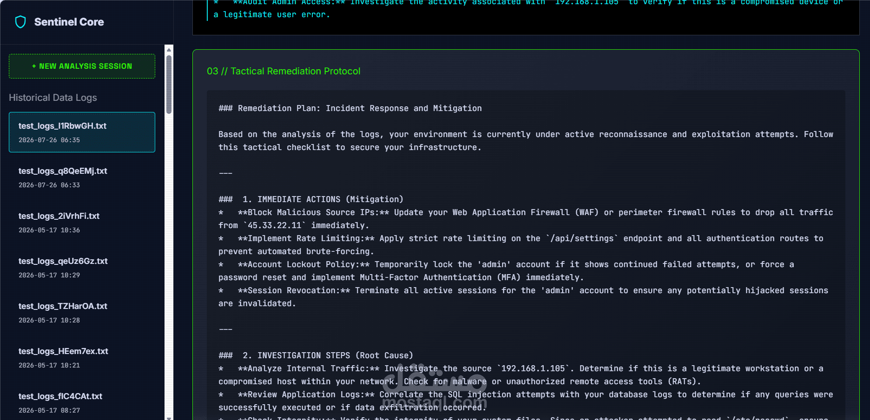Viewport: 870px width, 420px height.
Task: Click the sidebar scrollbar down arrow
Action: (x=169, y=418)
